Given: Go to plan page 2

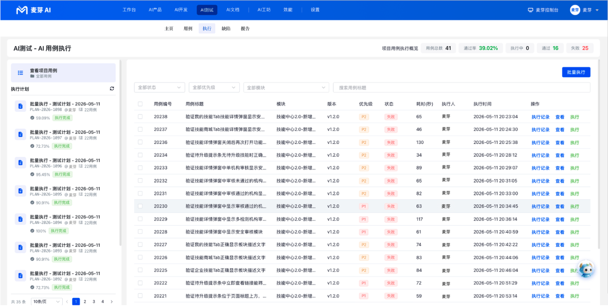Looking at the screenshot, I should pyautogui.click(x=85, y=302).
